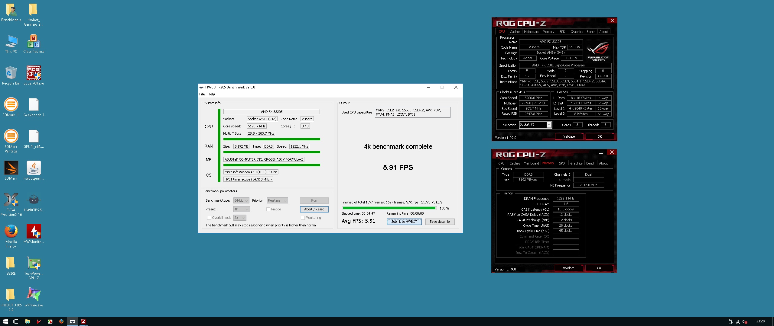774x326 pixels.
Task: Click the '5.91 FPS' result text
Action: tap(398, 168)
